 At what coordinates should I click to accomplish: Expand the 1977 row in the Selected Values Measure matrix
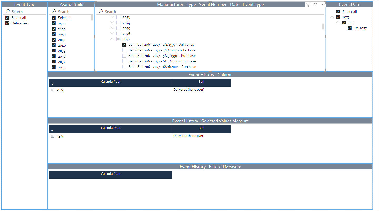click(x=53, y=136)
